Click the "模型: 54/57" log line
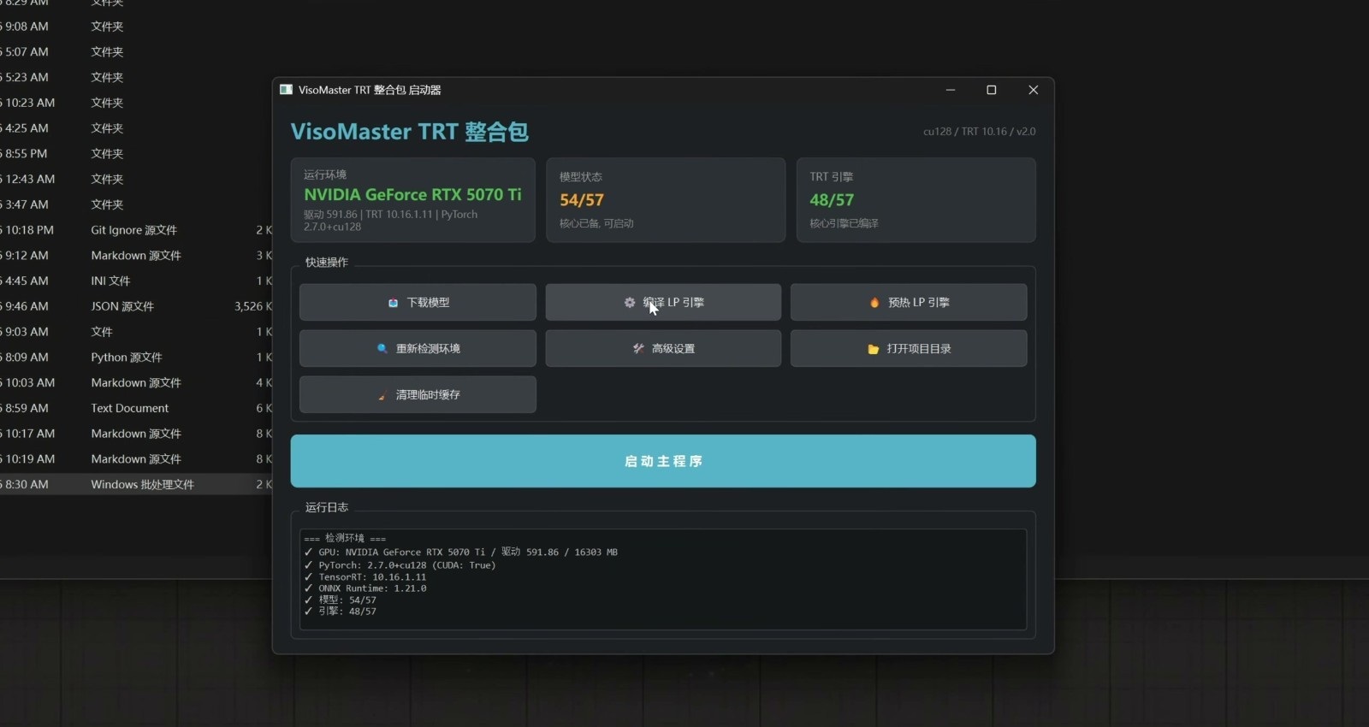The width and height of the screenshot is (1369, 727). (340, 600)
